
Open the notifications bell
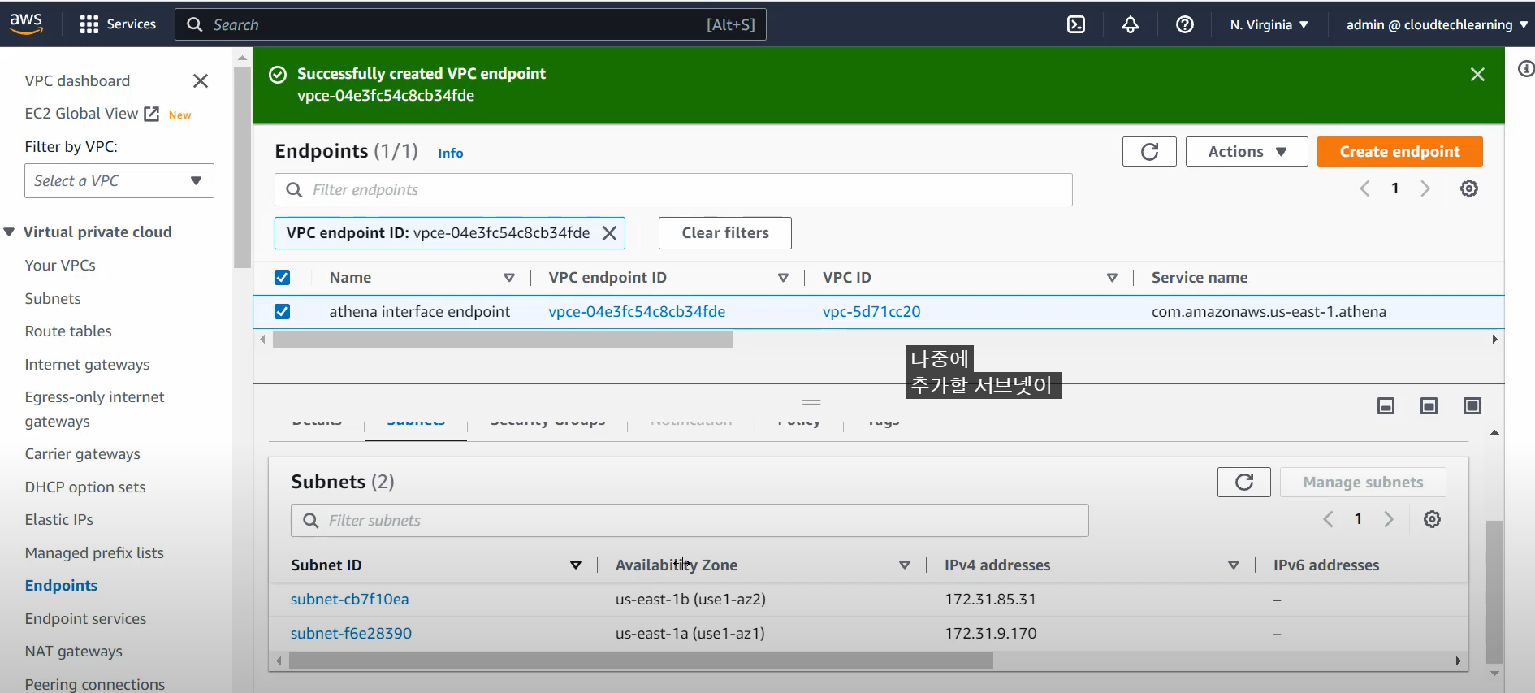tap(1131, 24)
